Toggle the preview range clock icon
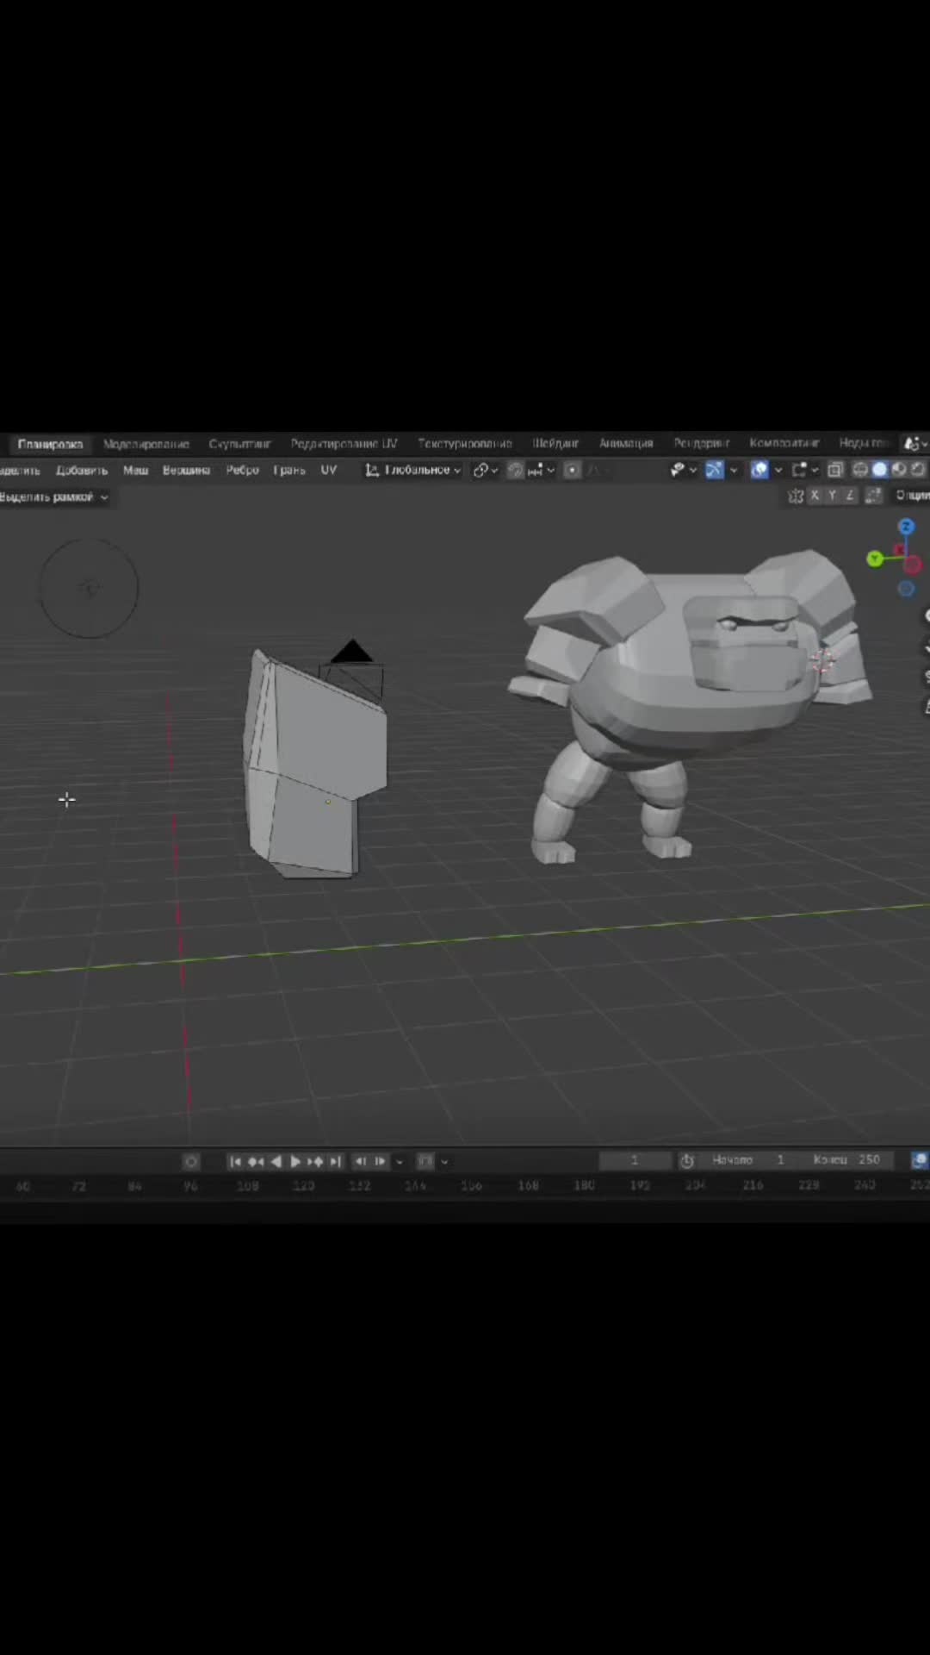Viewport: 930px width, 1655px height. 687,1161
